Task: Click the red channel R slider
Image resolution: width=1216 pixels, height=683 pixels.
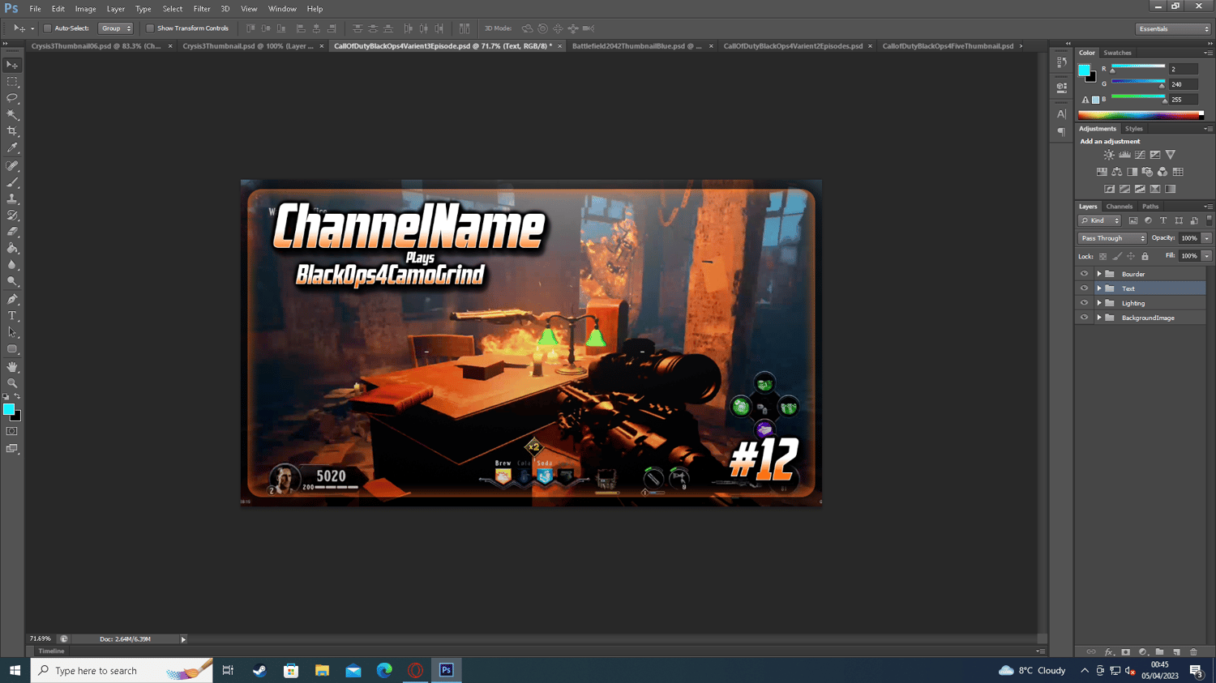Action: pyautogui.click(x=1138, y=67)
